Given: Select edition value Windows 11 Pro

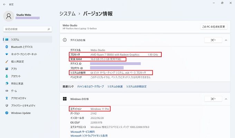Looking at the screenshot, I should click(100, 109).
